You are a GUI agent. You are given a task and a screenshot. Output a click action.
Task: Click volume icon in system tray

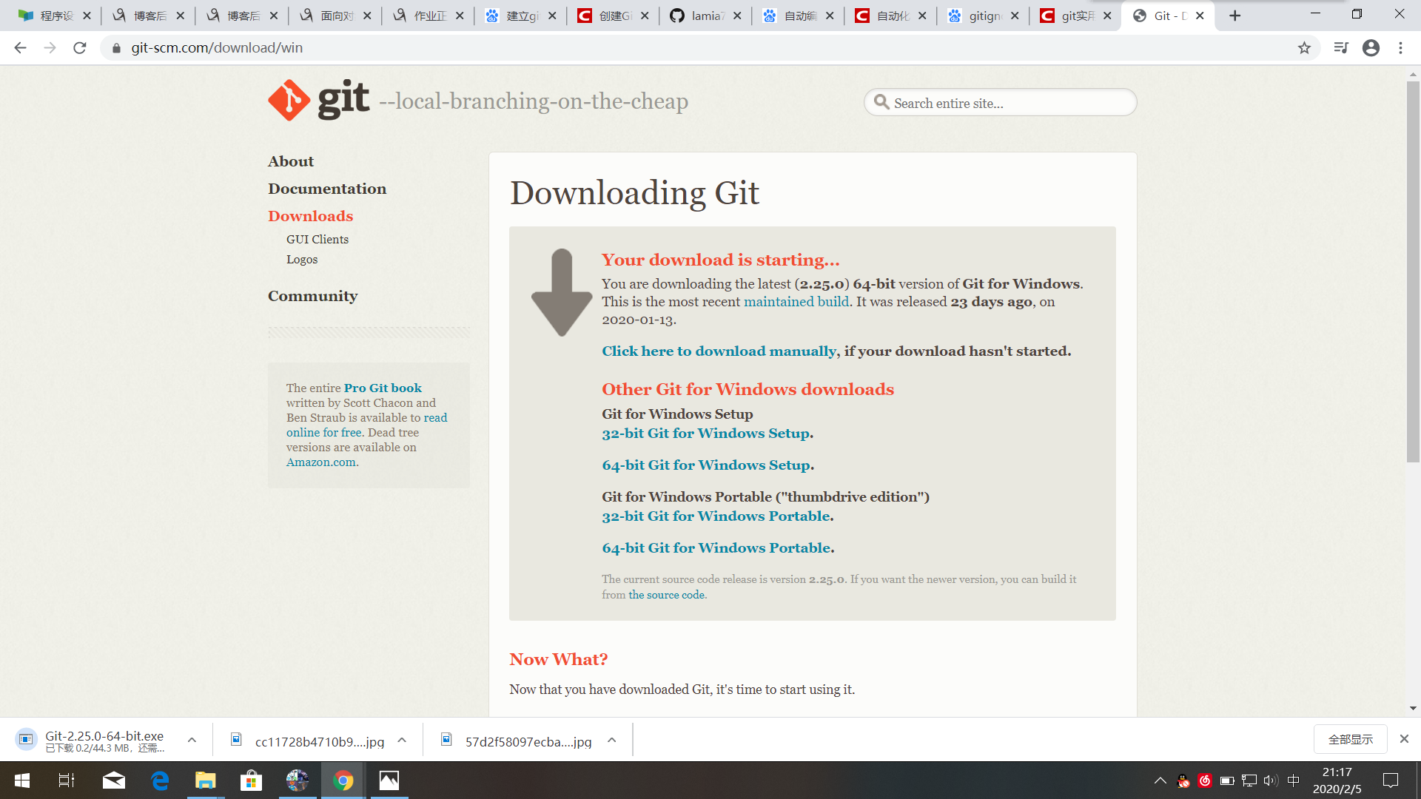[x=1271, y=781]
